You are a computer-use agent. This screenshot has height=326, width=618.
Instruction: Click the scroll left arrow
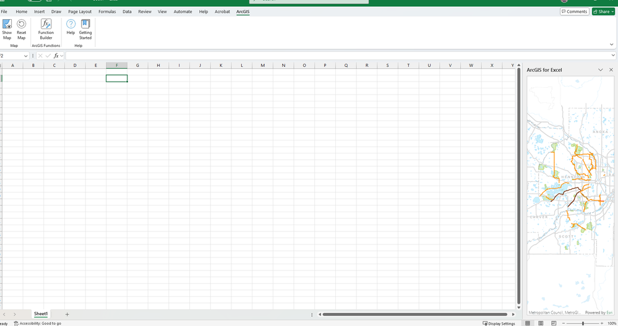320,314
